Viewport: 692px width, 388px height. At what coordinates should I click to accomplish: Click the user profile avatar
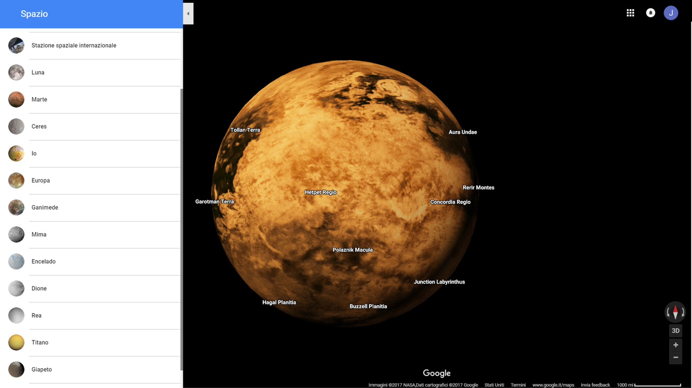[x=671, y=12]
